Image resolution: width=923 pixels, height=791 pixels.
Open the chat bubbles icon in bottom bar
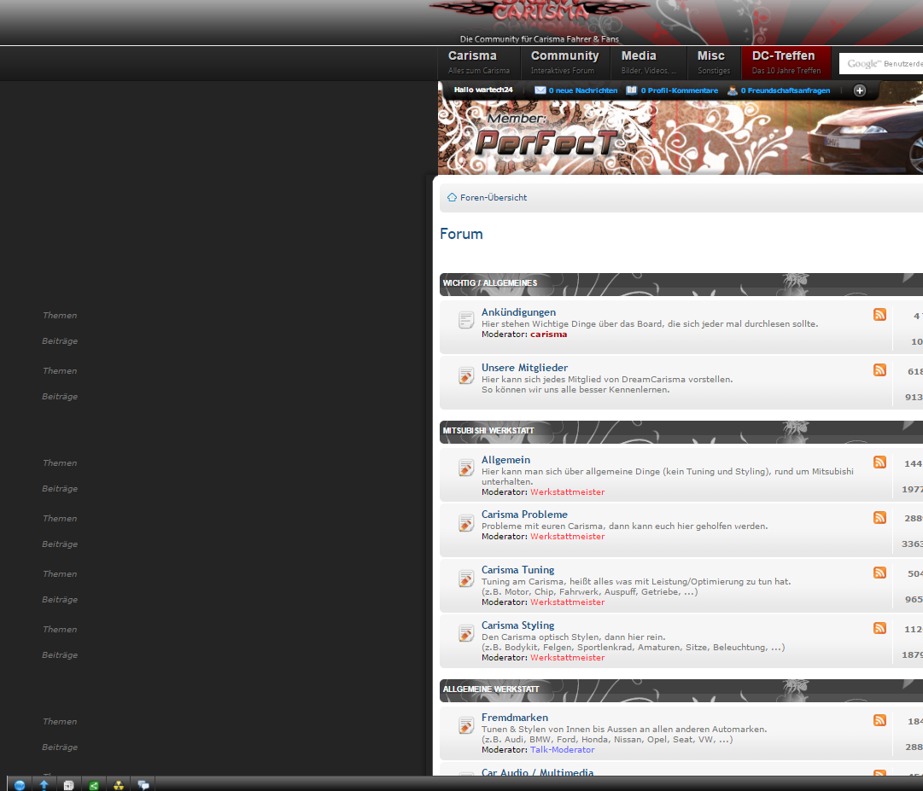point(143,785)
